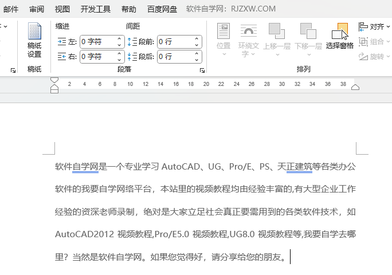Click the right indent icon next to 右
The height and width of the screenshot is (275, 392).
(x=62, y=57)
